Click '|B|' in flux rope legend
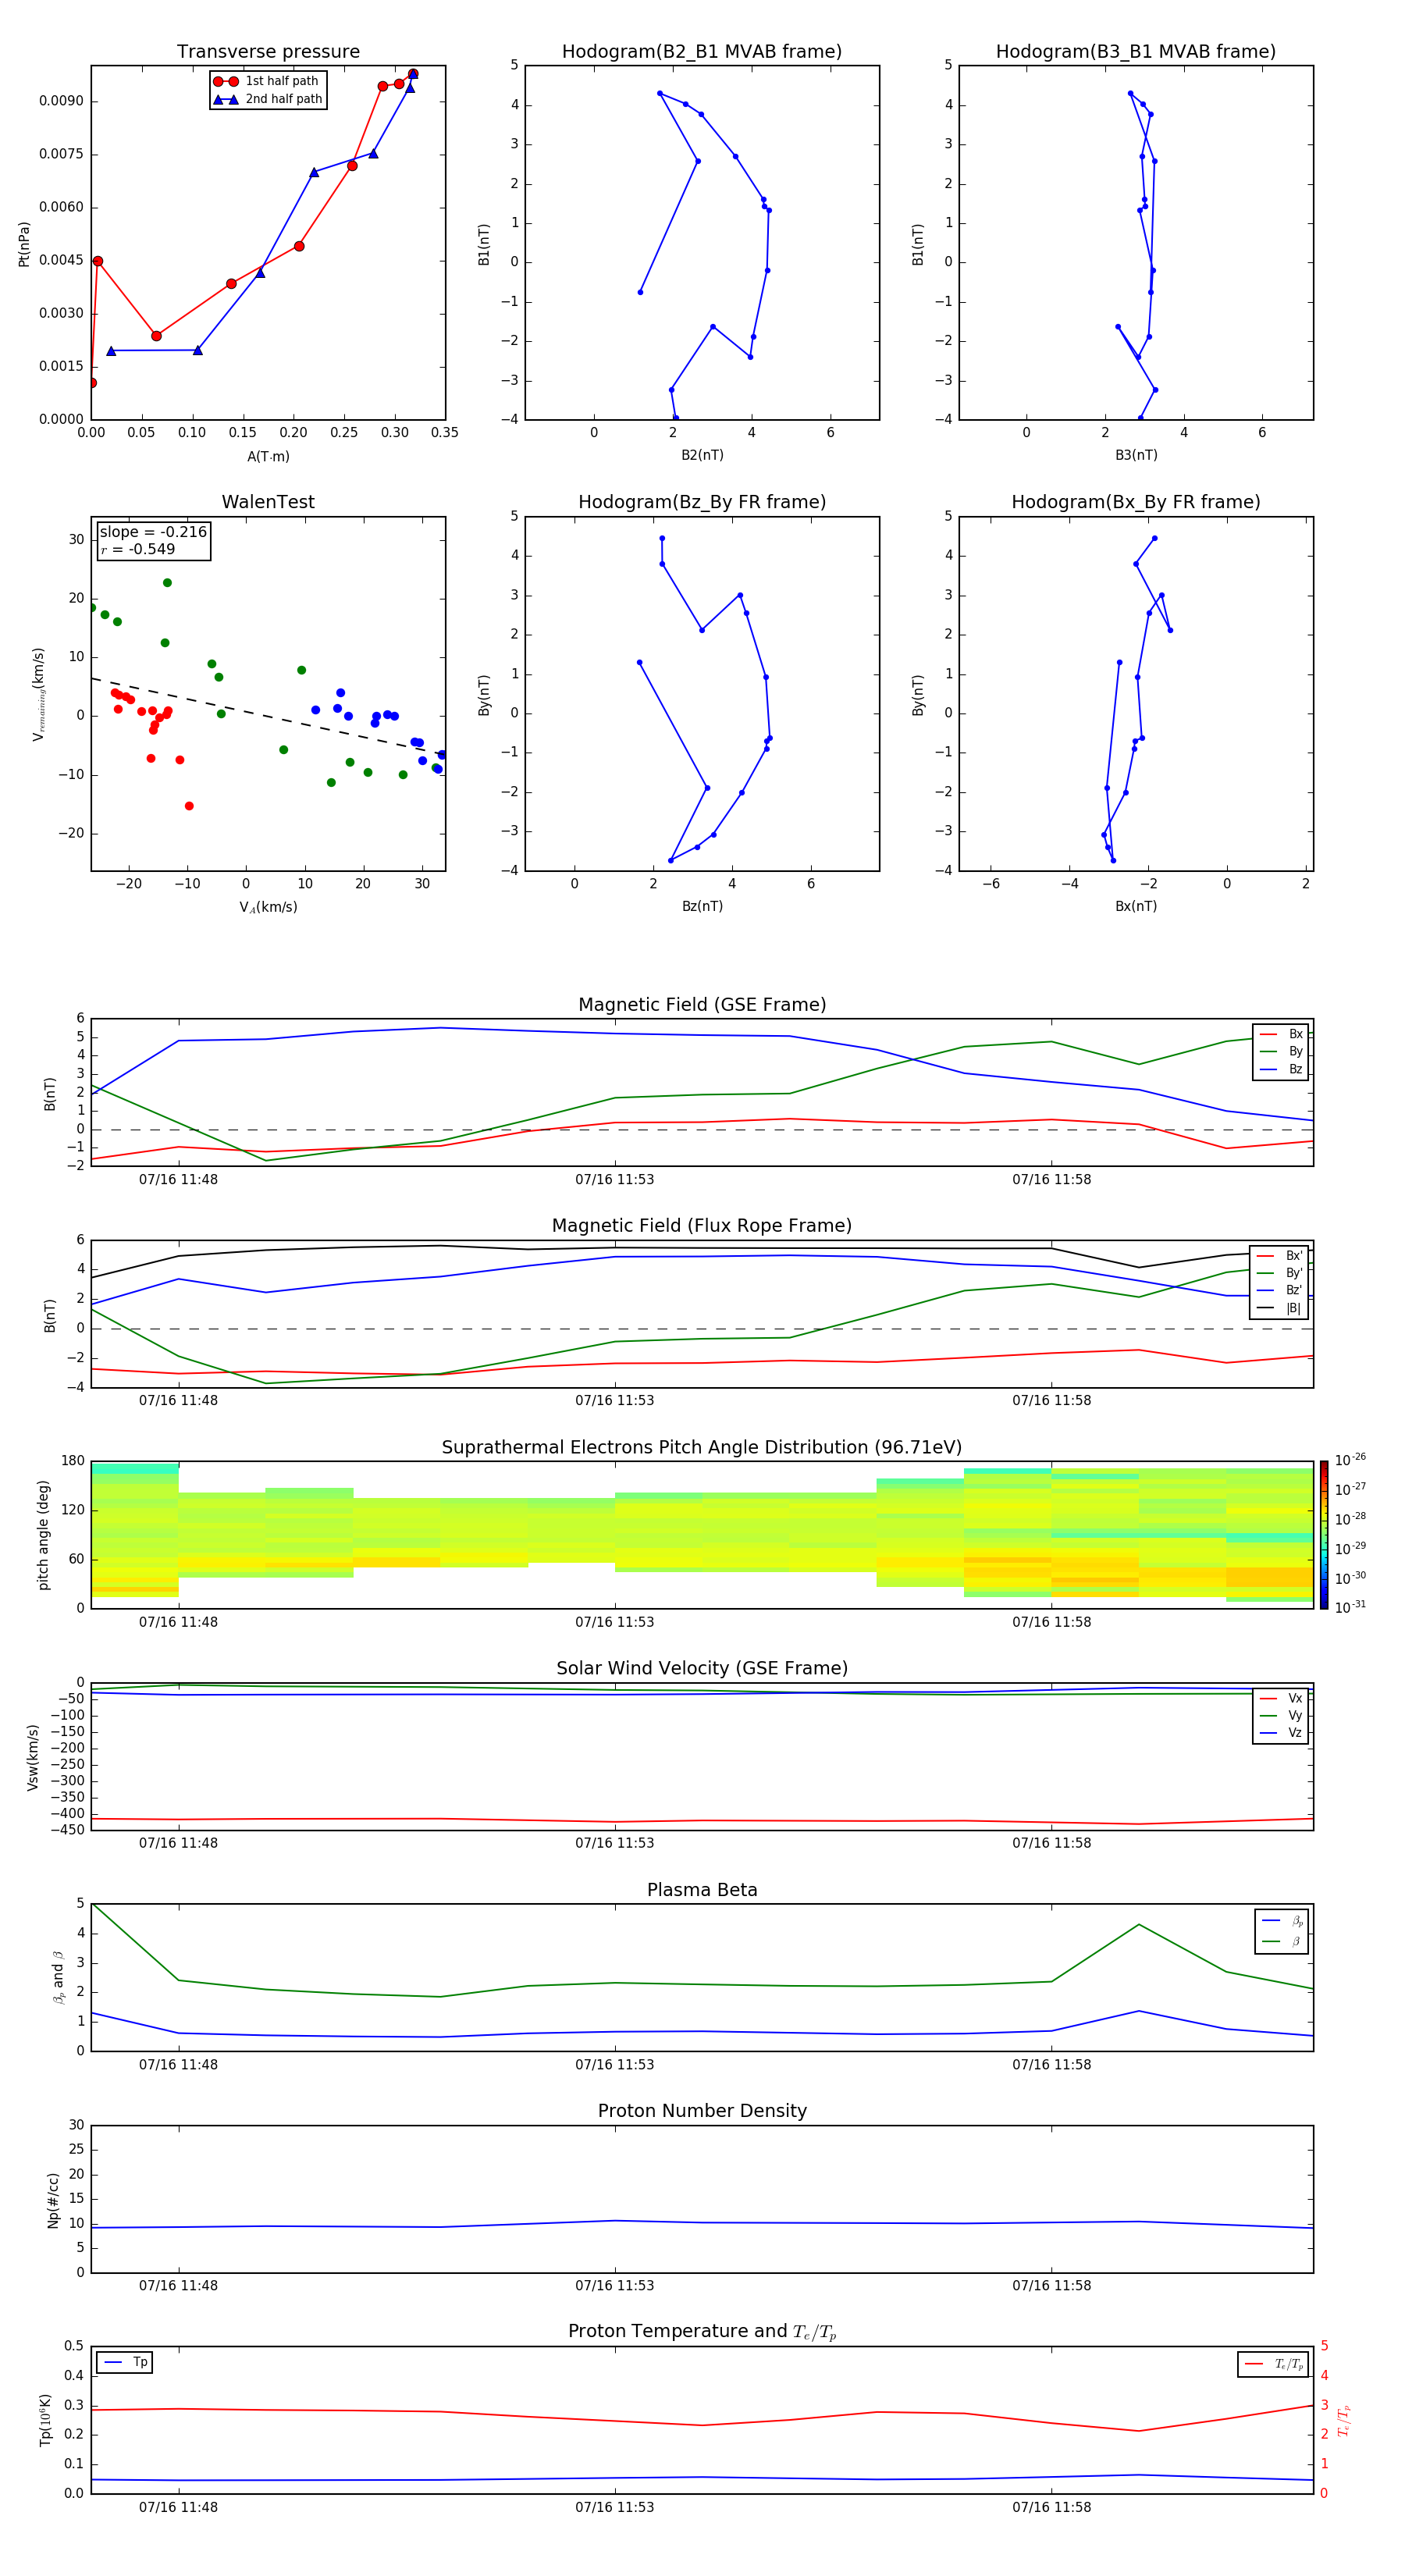1405x2576 pixels. coord(1293,1308)
